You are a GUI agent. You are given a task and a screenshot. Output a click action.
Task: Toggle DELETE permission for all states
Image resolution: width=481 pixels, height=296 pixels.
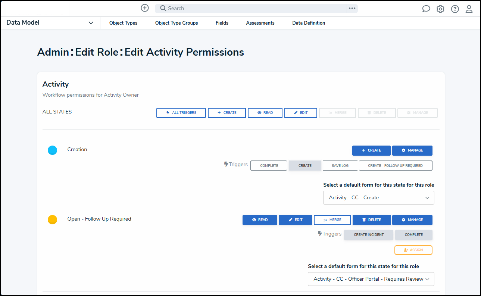tap(377, 113)
